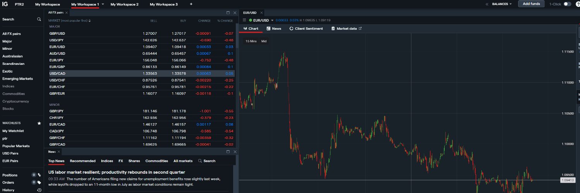Select the FX news tab
The width and height of the screenshot is (580, 193).
click(x=121, y=161)
